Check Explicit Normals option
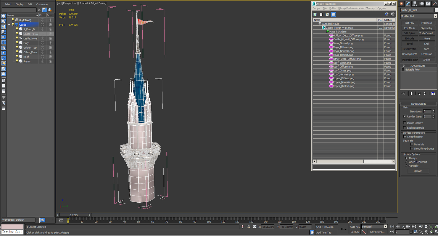The height and width of the screenshot is (236, 438). point(405,128)
